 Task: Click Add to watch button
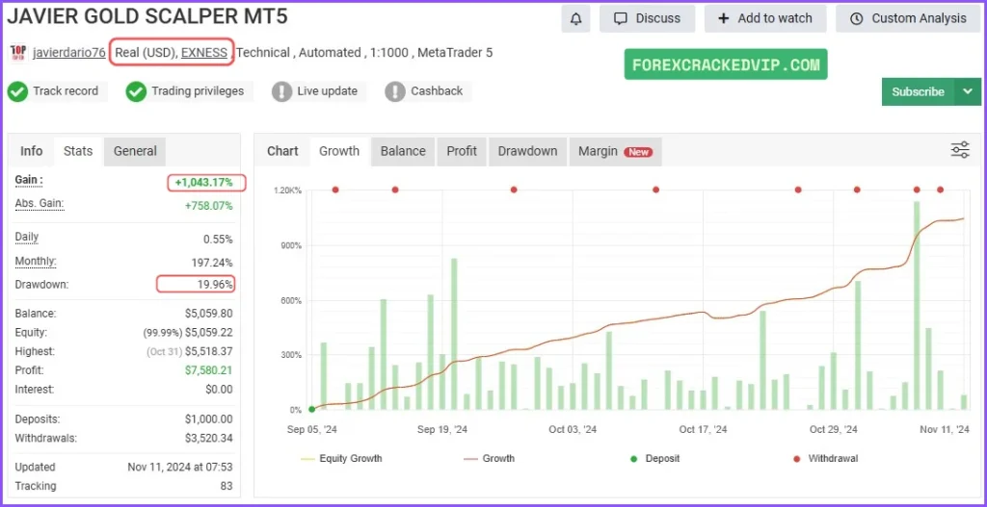click(x=765, y=19)
